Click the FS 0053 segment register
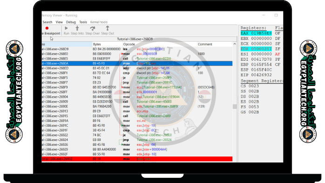This screenshot has height=183, width=325. click(250, 107)
